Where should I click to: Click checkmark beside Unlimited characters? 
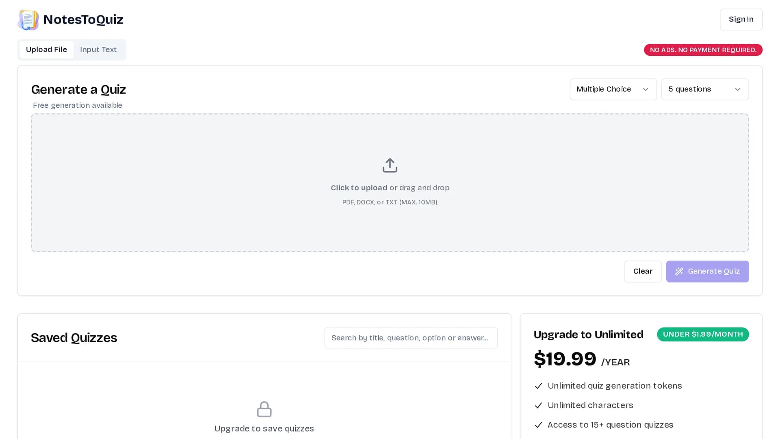coord(538,406)
